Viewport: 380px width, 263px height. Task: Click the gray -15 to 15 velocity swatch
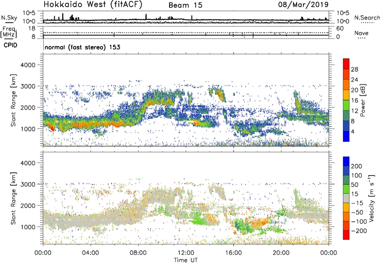346,198
